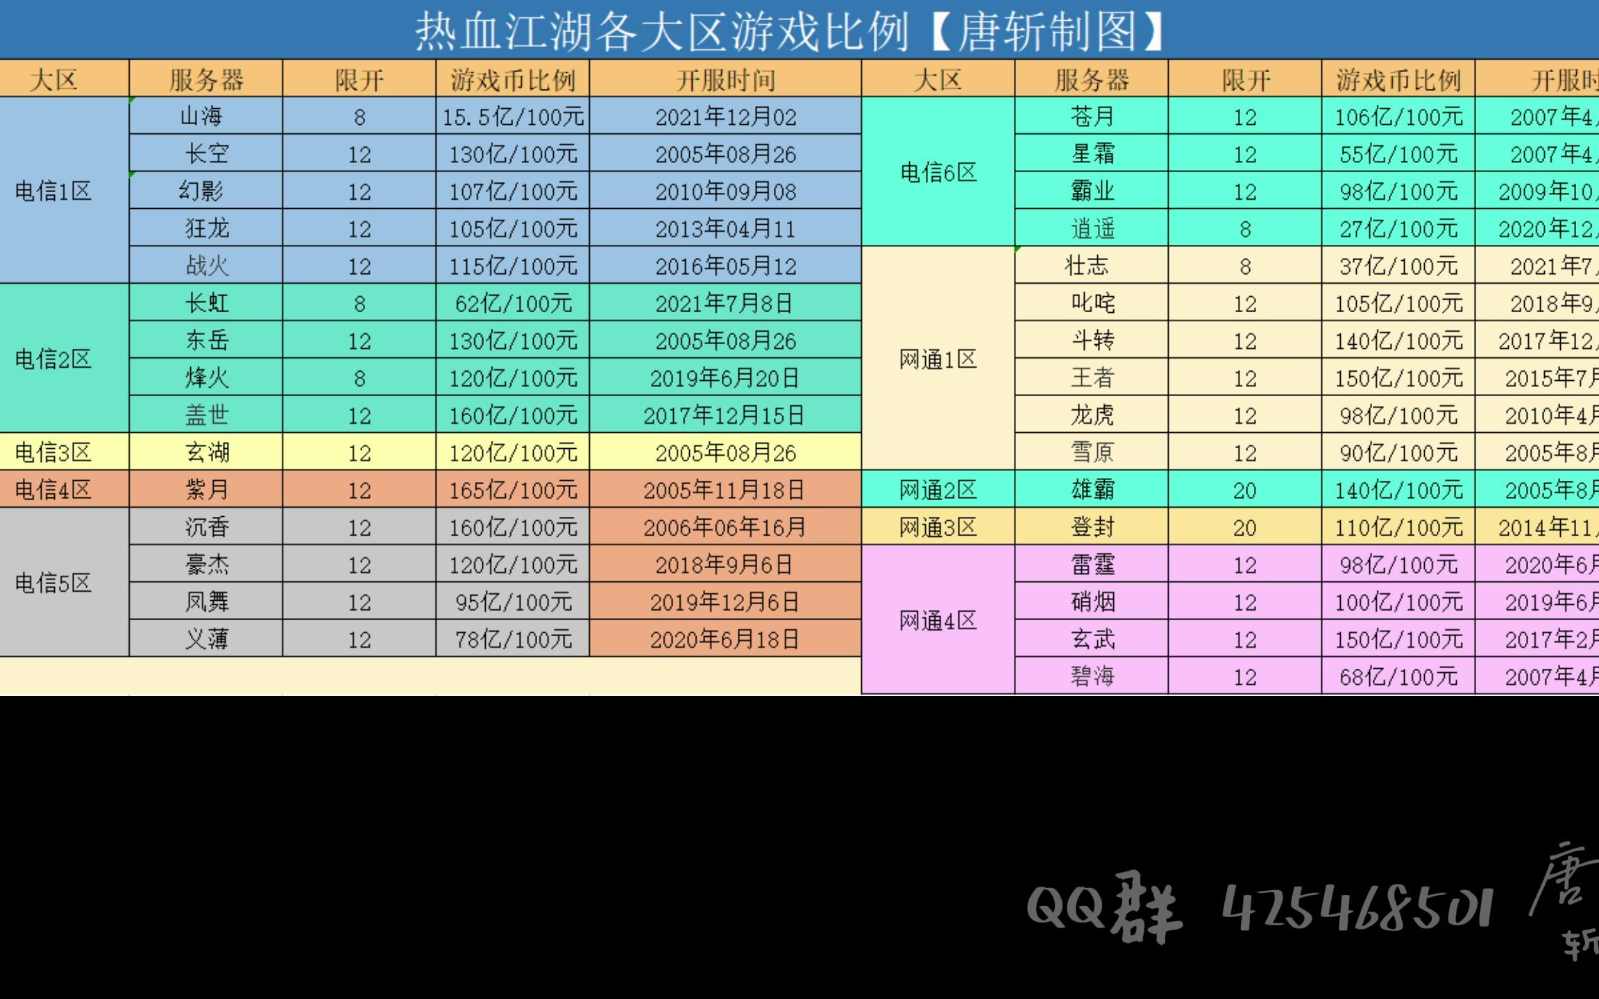Click the 玄武 server cell
1599x999 pixels.
(1092, 639)
